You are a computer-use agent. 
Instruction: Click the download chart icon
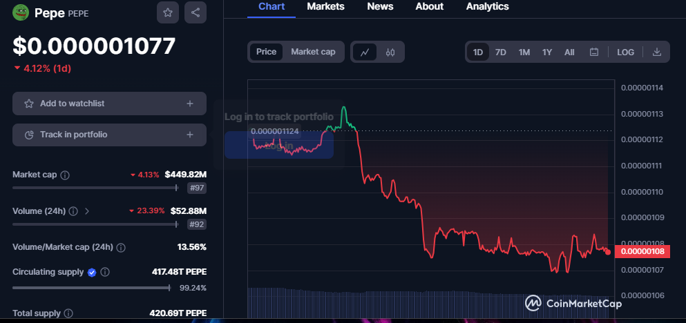656,52
